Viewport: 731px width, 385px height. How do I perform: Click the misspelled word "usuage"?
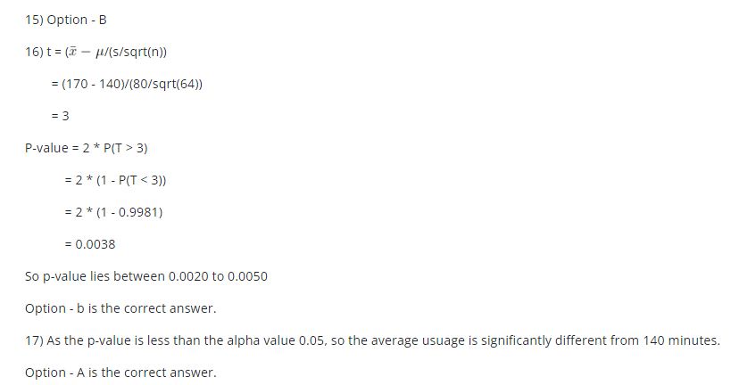coord(458,340)
